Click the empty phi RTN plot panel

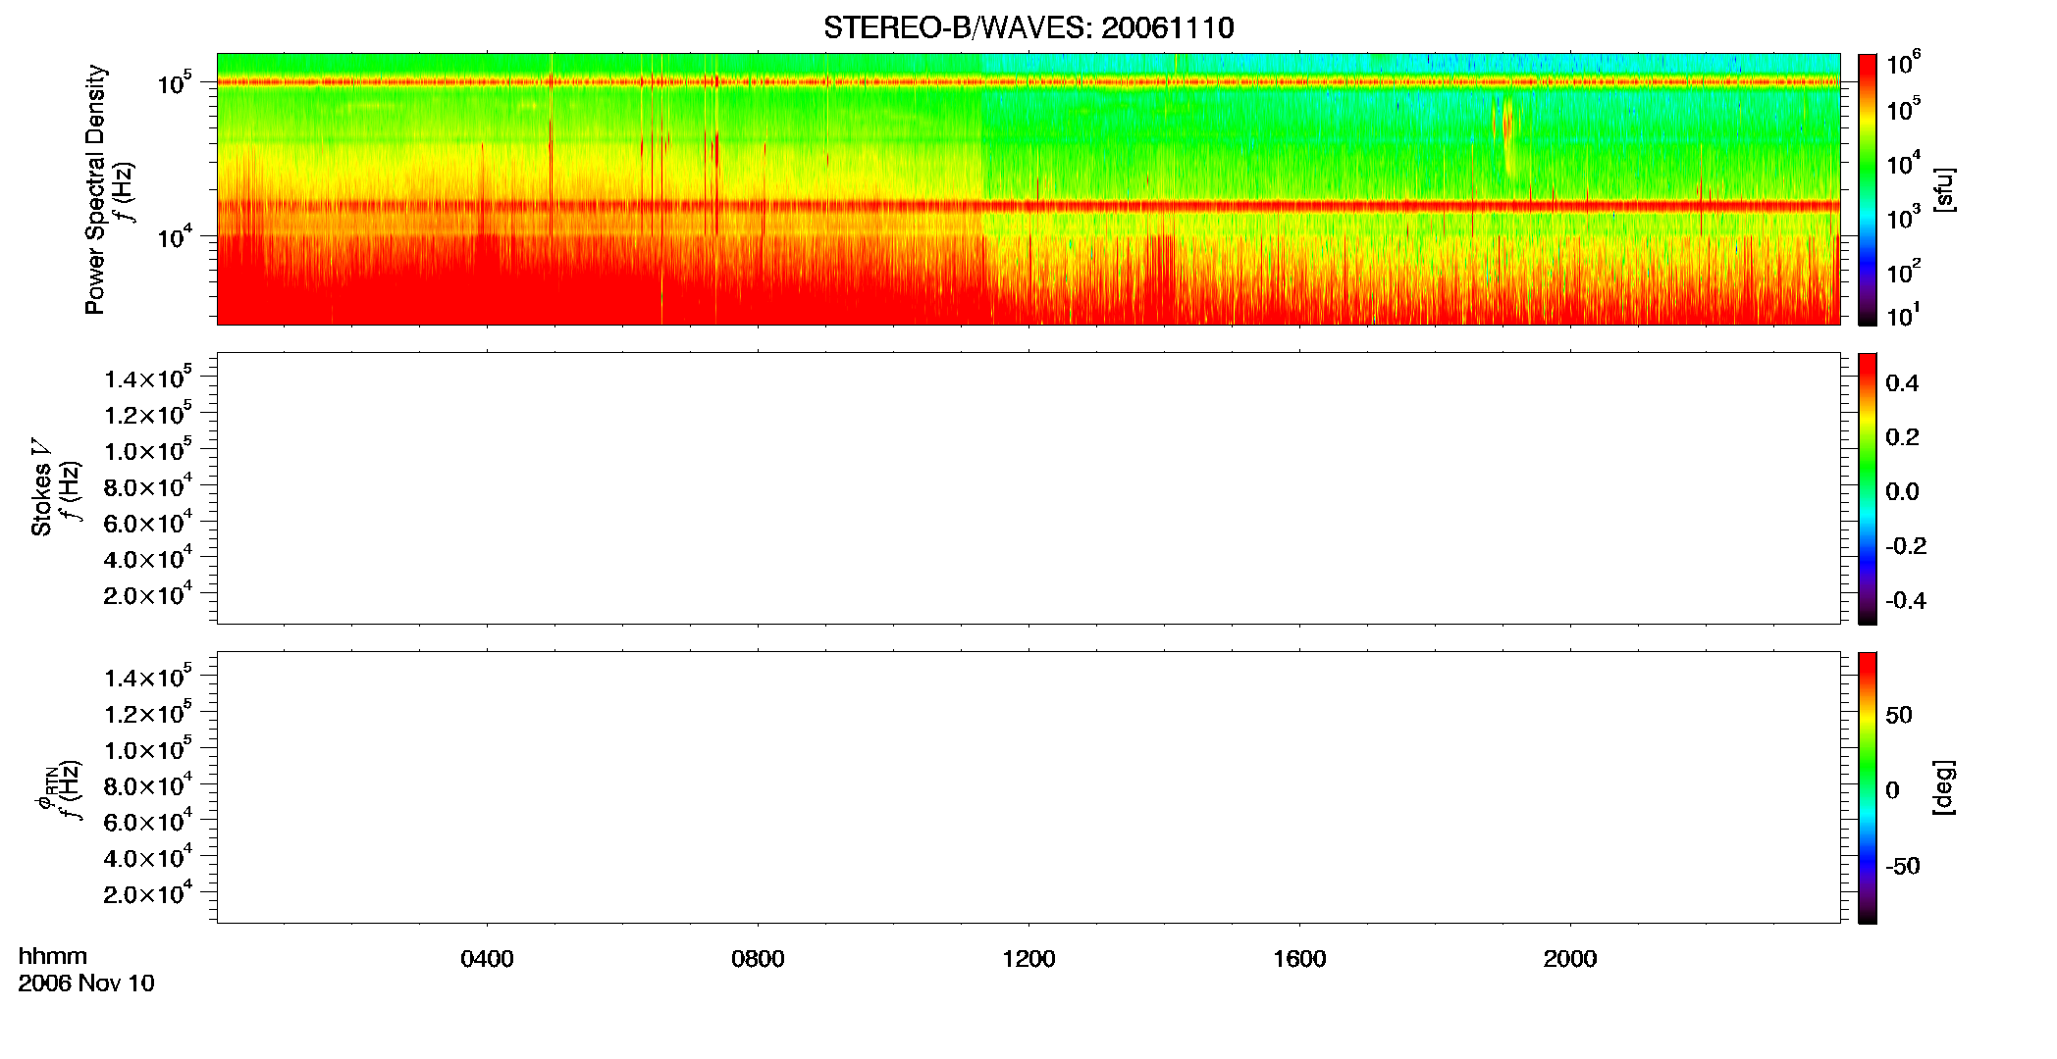tap(1028, 787)
